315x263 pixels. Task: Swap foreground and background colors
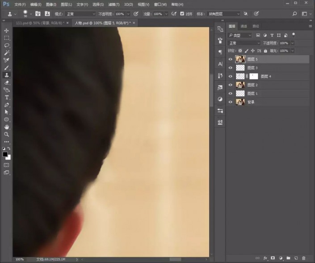pos(9,148)
